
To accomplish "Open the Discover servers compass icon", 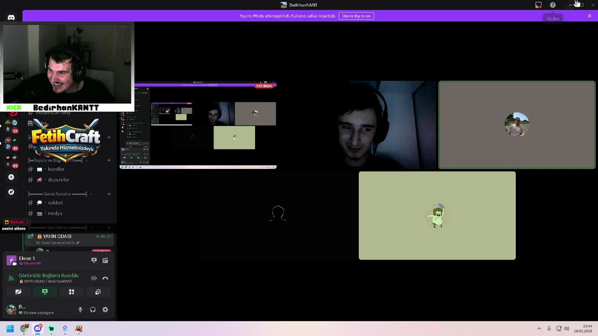I will click(11, 192).
